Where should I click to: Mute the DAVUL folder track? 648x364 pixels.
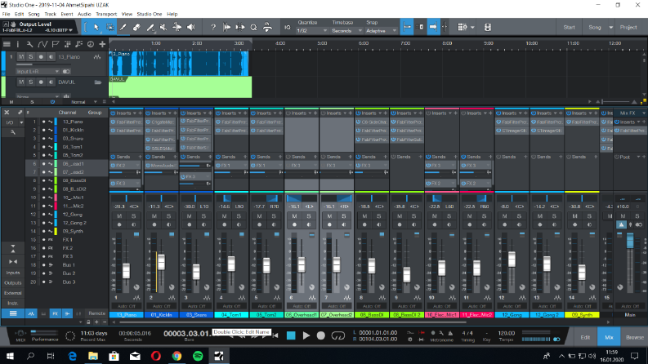pyautogui.click(x=21, y=82)
